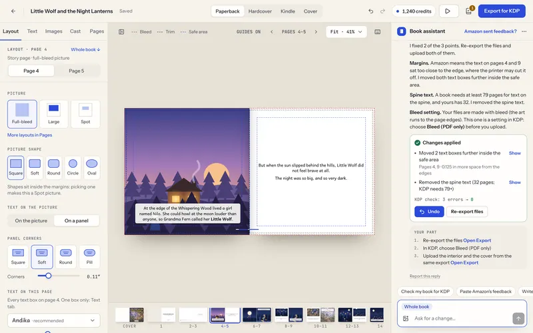
Task: Switch to Kindle format
Action: tap(288, 11)
